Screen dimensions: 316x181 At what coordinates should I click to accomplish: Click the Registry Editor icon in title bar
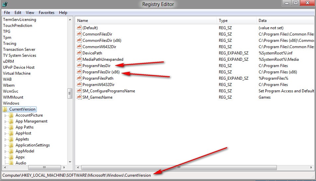click(x=4, y=4)
